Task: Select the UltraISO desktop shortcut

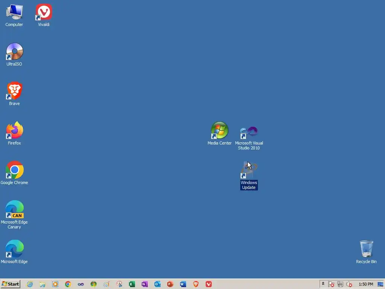Action: coord(14,55)
